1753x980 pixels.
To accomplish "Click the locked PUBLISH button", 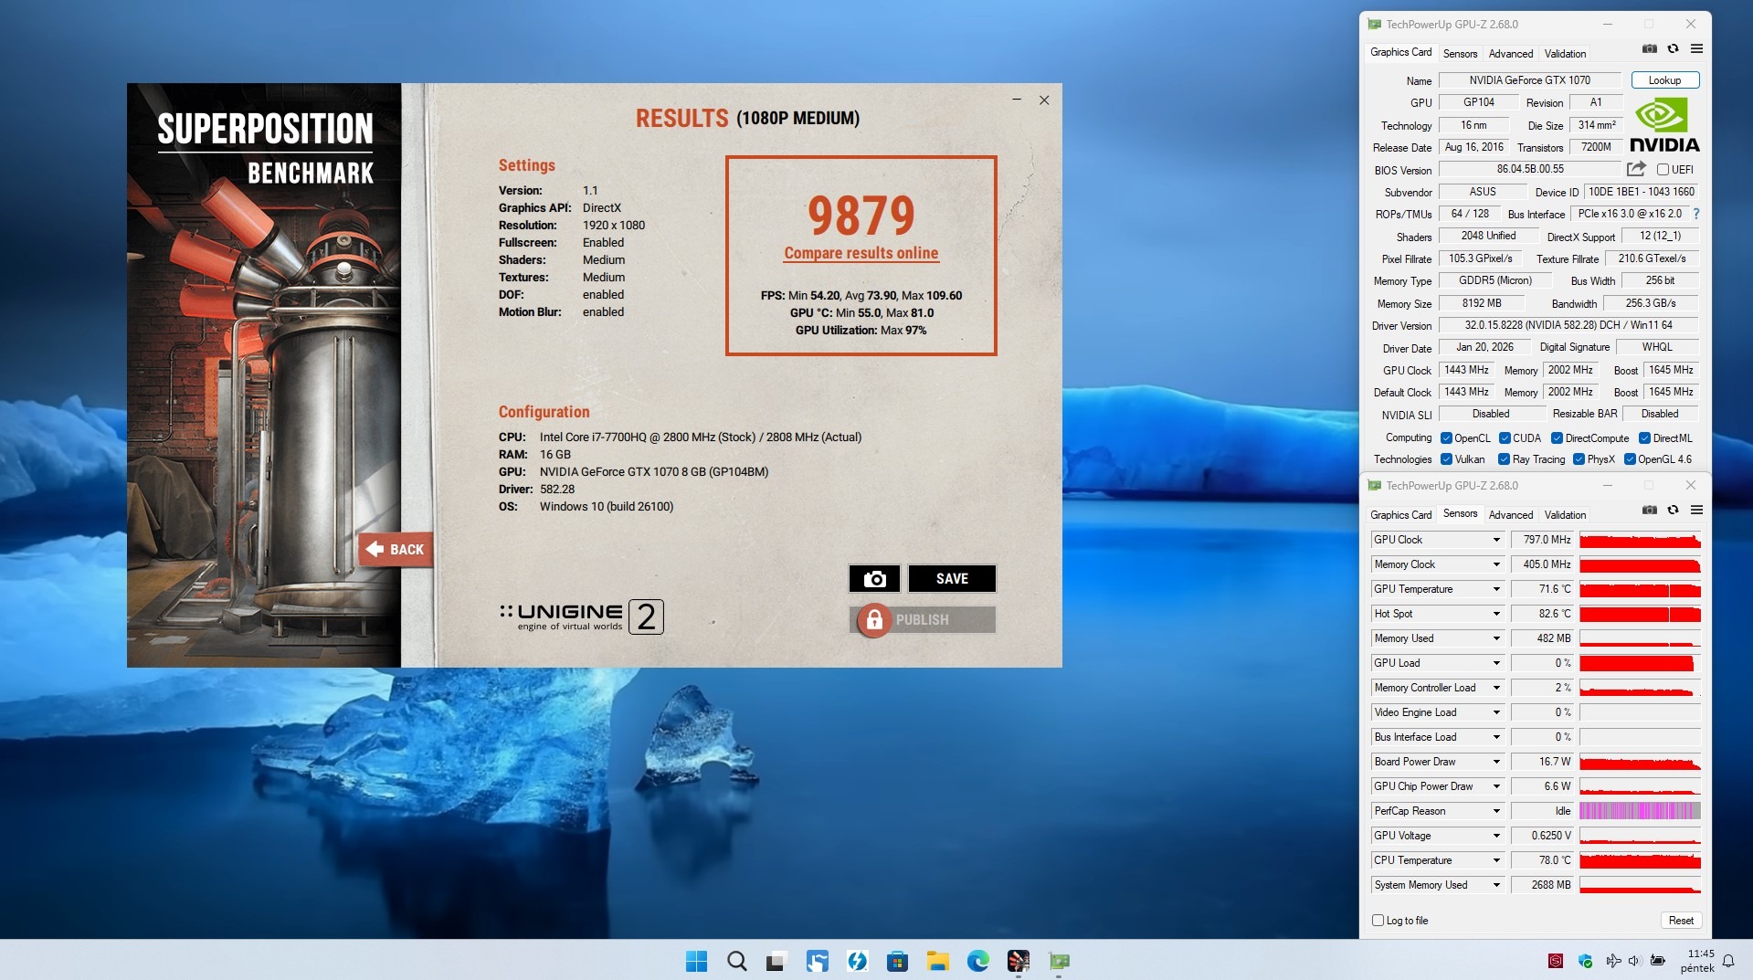I will click(x=923, y=619).
